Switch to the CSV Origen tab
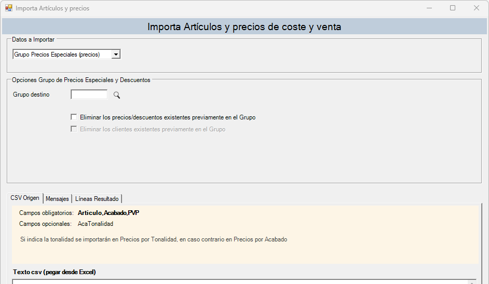Viewport: 489px width, 284px height. 25,198
